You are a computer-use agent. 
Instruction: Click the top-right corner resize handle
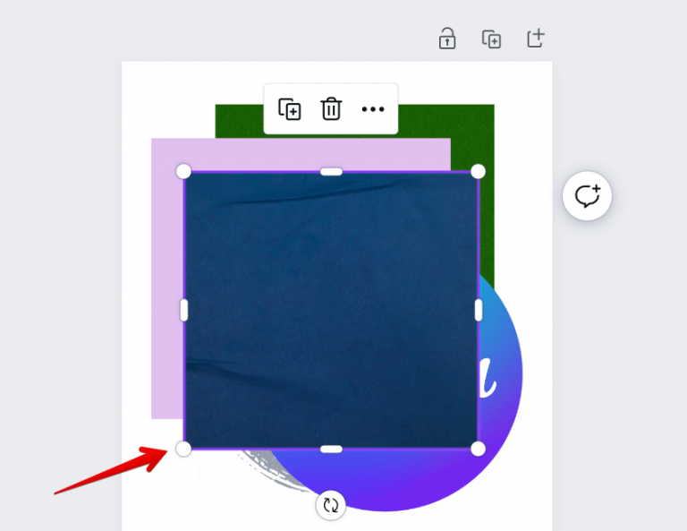tap(478, 171)
